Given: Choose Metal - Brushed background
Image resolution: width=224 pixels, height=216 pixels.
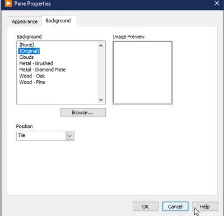Looking at the screenshot, I should point(36,63).
